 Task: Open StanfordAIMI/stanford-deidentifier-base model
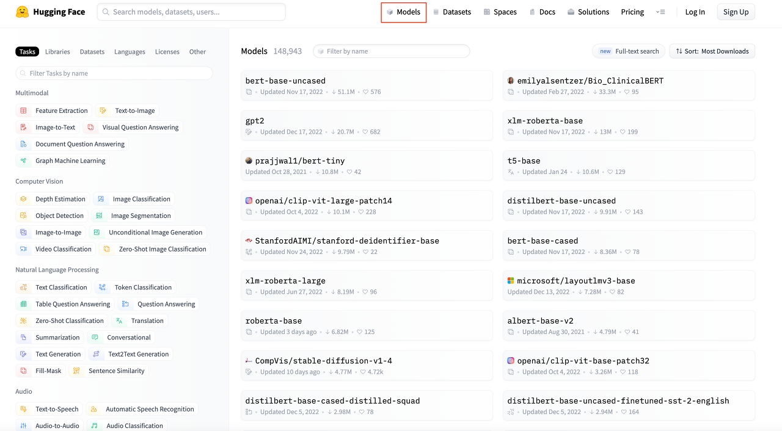point(367,245)
